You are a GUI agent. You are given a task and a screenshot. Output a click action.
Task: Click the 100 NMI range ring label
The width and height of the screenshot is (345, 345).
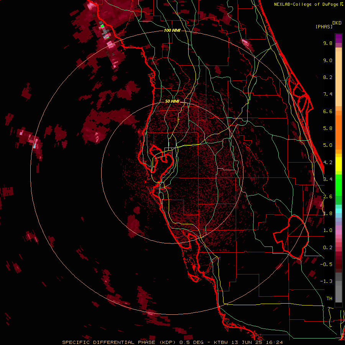point(172,30)
